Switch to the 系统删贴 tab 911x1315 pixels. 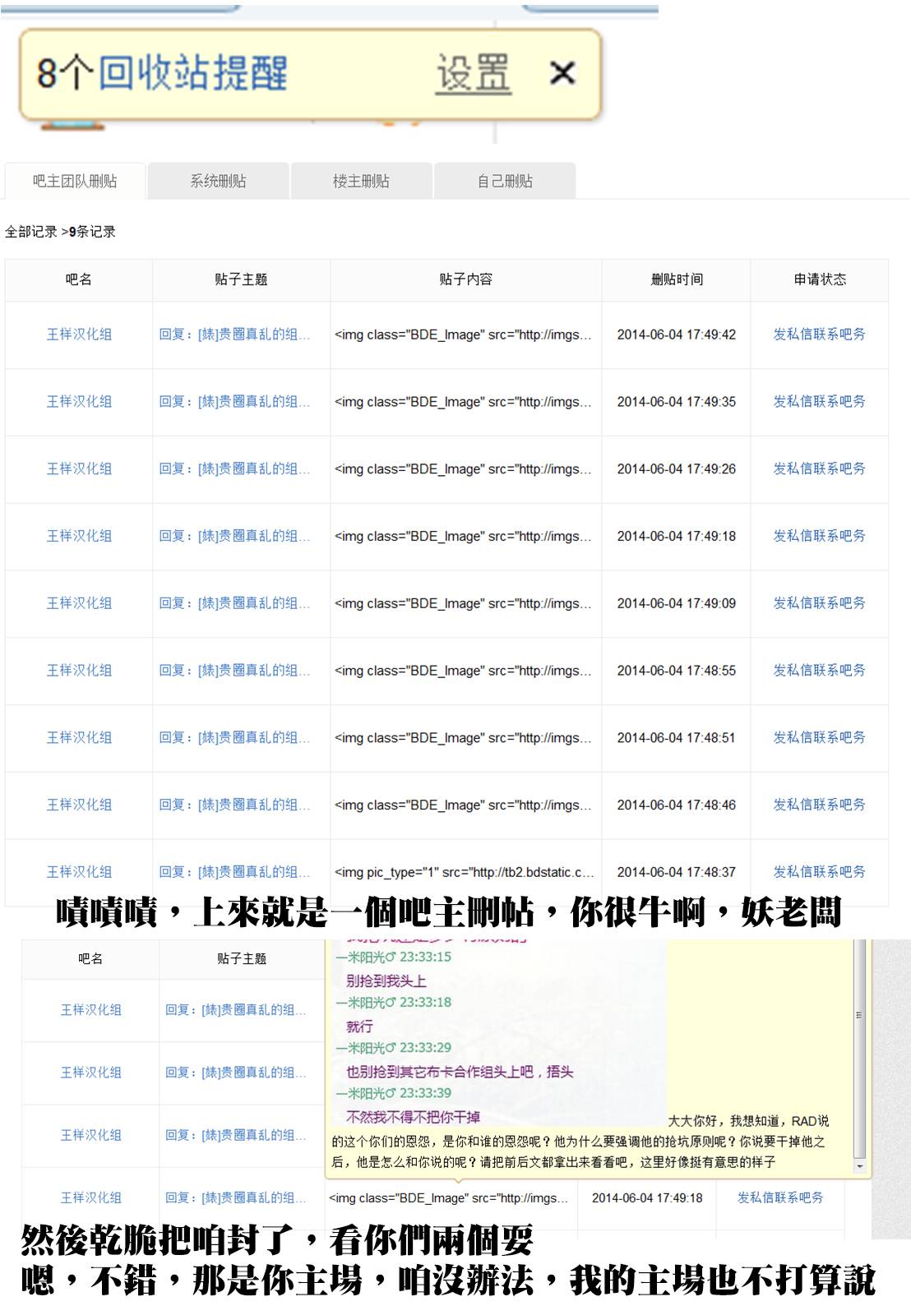coord(218,181)
